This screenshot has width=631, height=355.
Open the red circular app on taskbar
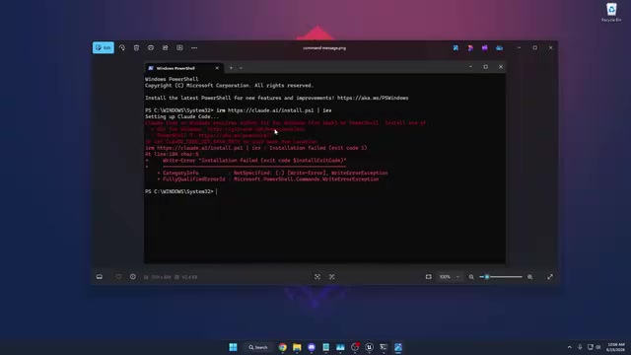click(x=355, y=347)
